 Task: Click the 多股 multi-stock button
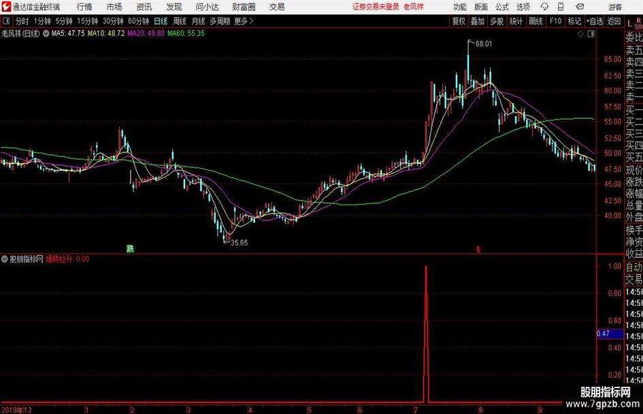(497, 21)
